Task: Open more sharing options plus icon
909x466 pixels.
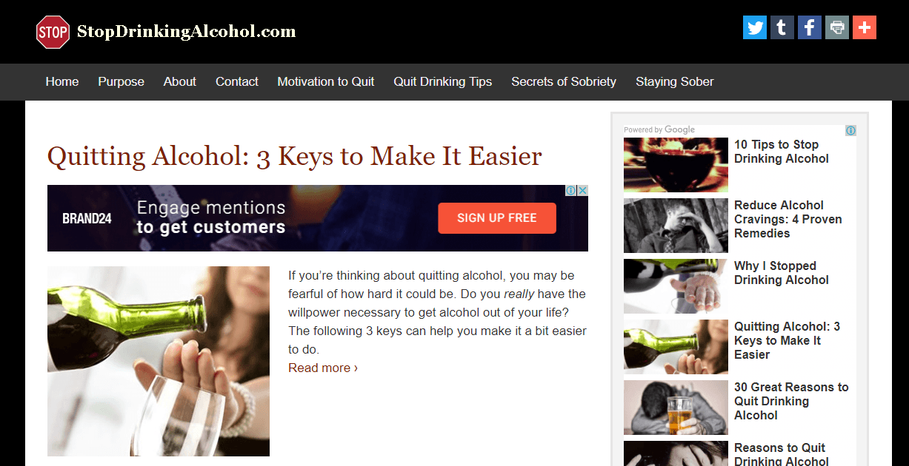Action: (x=865, y=27)
